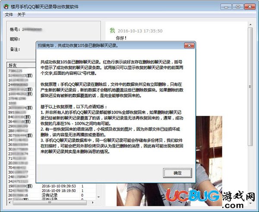The image size is (259, 212).
Task: Click the 备注 label
Action: pos(15,49)
